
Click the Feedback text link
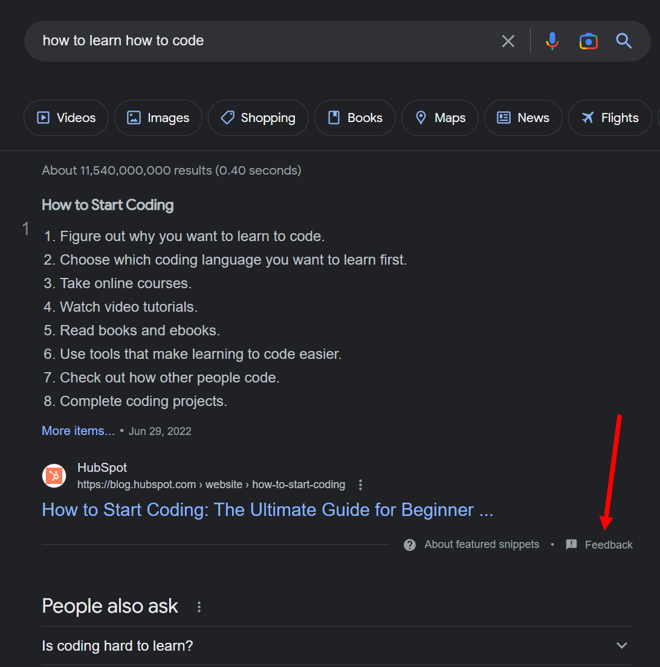pos(609,545)
